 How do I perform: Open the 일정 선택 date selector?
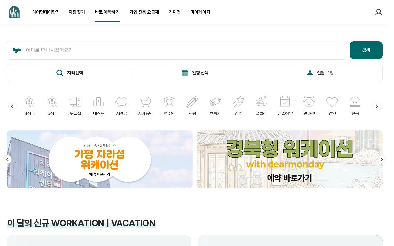pos(195,73)
